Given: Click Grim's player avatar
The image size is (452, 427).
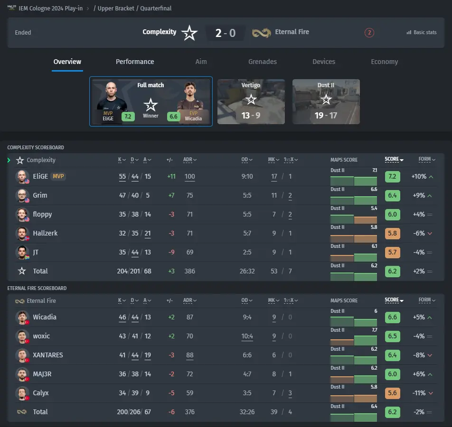Looking at the screenshot, I should click(22, 196).
